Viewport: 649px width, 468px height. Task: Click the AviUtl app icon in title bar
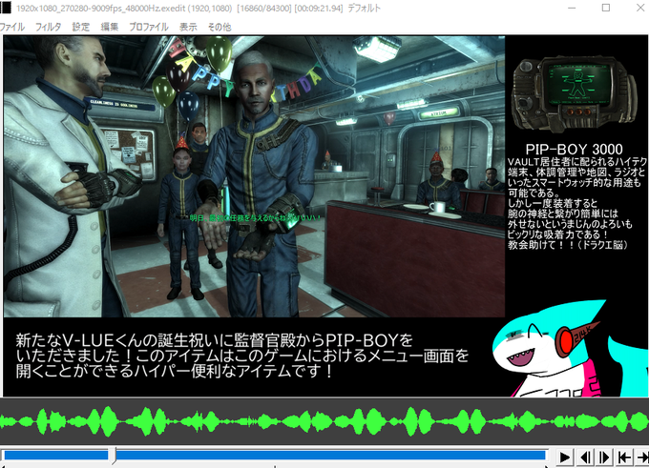click(x=6, y=8)
